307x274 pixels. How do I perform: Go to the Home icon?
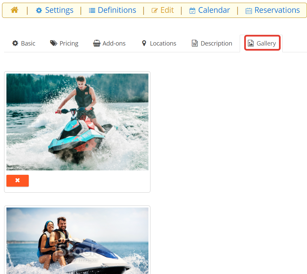click(x=15, y=10)
